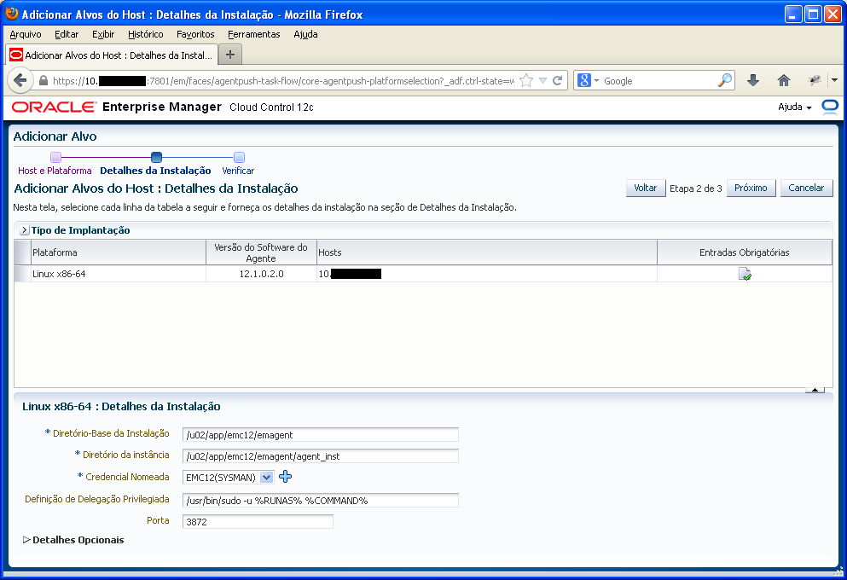
Task: Open the downloads arrow icon
Action: (x=753, y=81)
